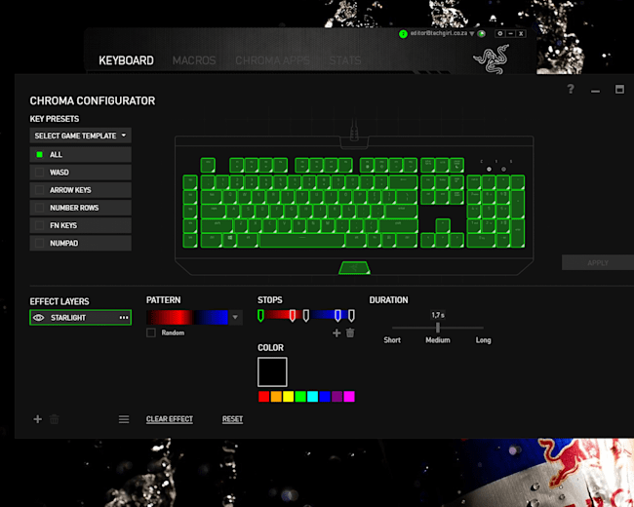Add a new effect layer
The height and width of the screenshot is (507, 634).
click(x=38, y=419)
